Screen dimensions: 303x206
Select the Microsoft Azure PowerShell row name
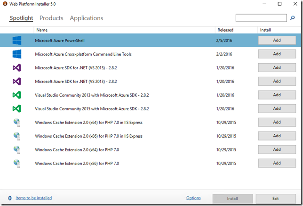coord(60,41)
